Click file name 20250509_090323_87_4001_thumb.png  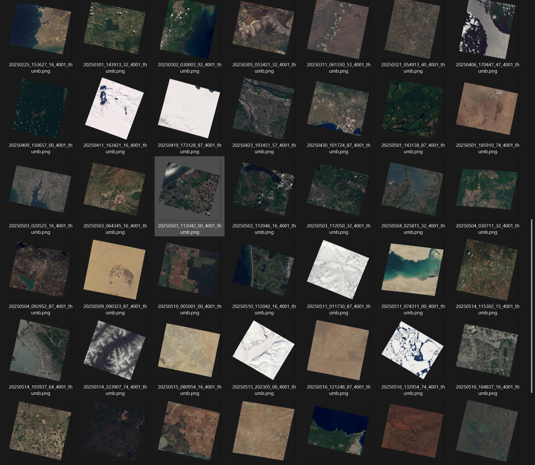(115, 309)
